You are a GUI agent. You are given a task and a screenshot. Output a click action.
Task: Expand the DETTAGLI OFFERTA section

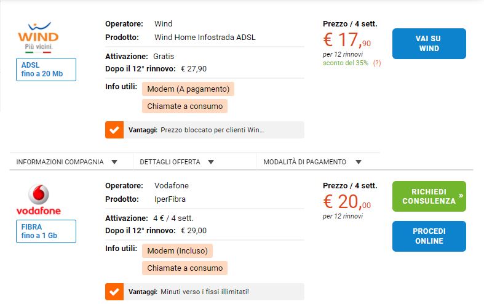195,162
